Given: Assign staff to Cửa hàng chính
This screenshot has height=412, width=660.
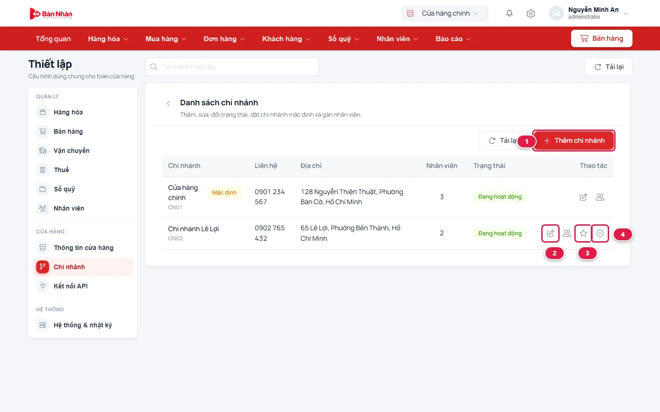Looking at the screenshot, I should 600,197.
